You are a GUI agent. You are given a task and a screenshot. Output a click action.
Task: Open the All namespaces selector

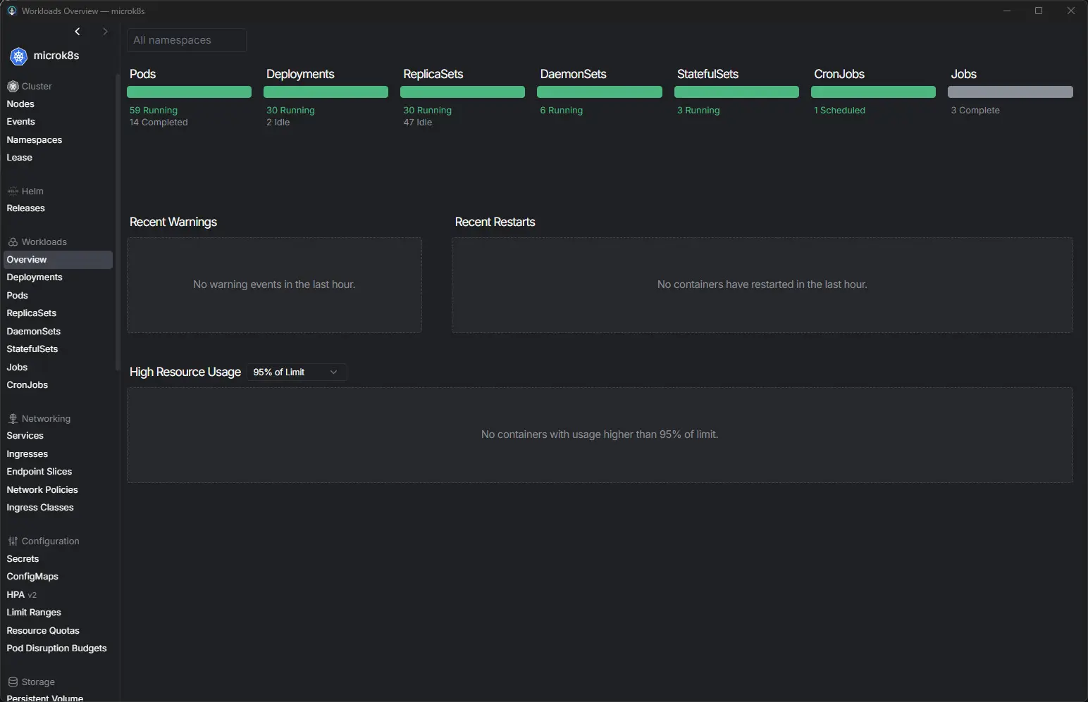pos(187,40)
